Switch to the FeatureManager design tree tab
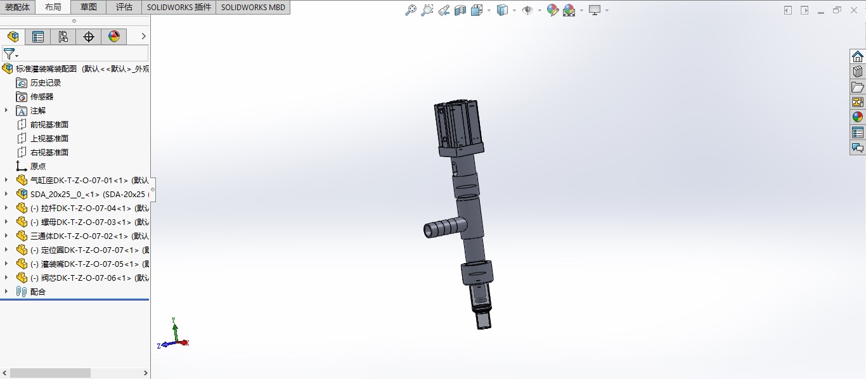This screenshot has height=379, width=866. (13, 37)
